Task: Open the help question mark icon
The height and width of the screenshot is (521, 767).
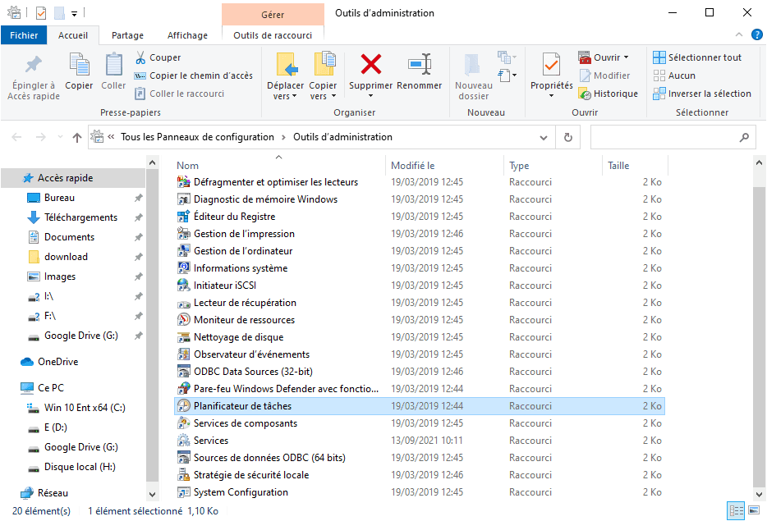Action: (x=756, y=34)
